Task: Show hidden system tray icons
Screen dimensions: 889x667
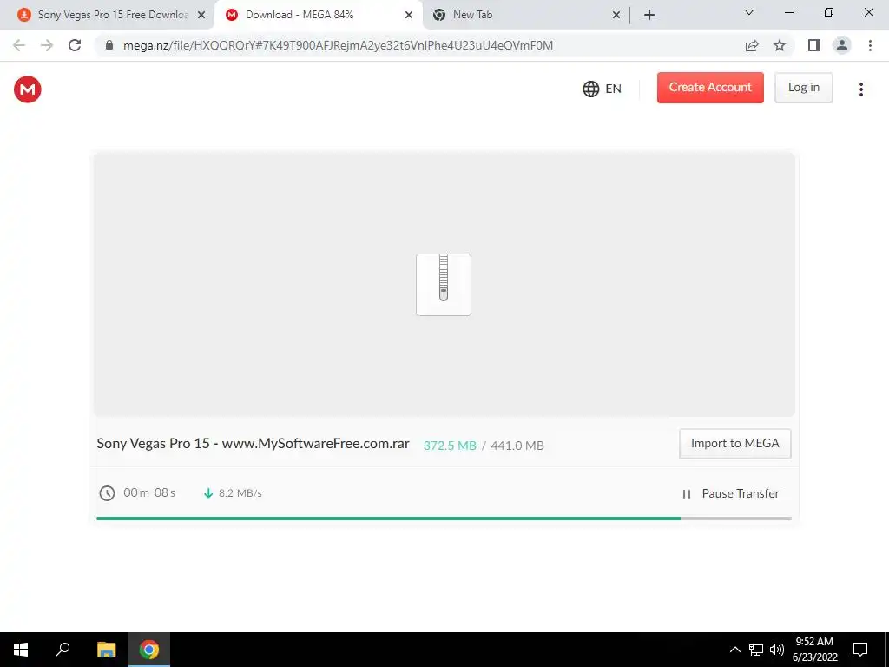Action: pos(734,650)
